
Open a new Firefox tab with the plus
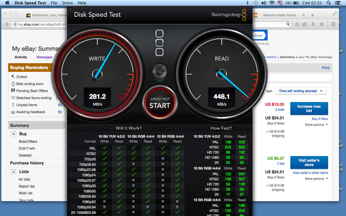coord(312,15)
